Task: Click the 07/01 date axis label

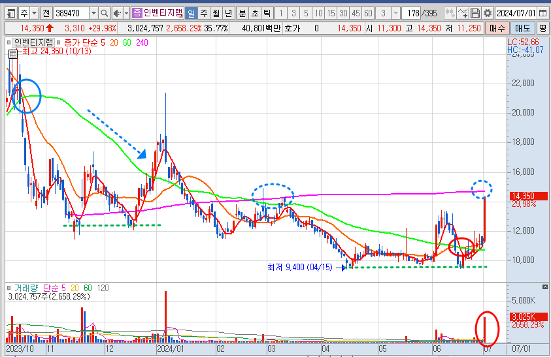Action: (x=521, y=349)
